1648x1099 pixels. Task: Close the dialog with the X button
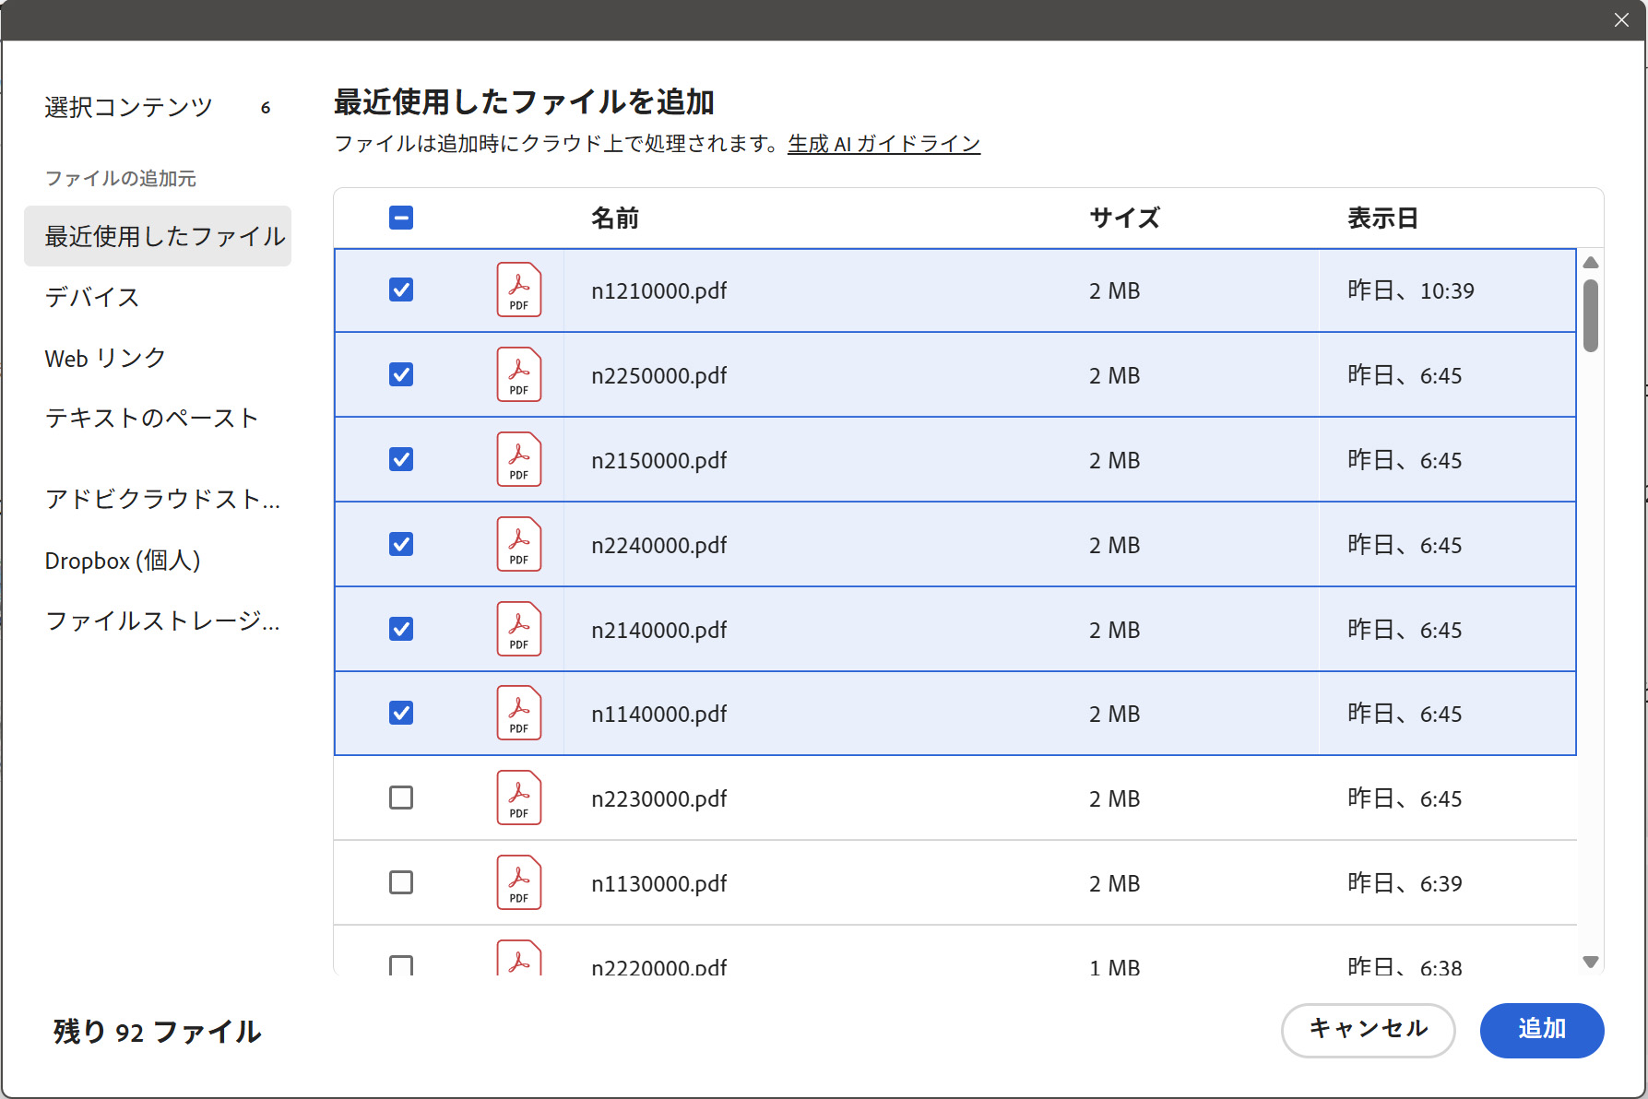pyautogui.click(x=1621, y=20)
